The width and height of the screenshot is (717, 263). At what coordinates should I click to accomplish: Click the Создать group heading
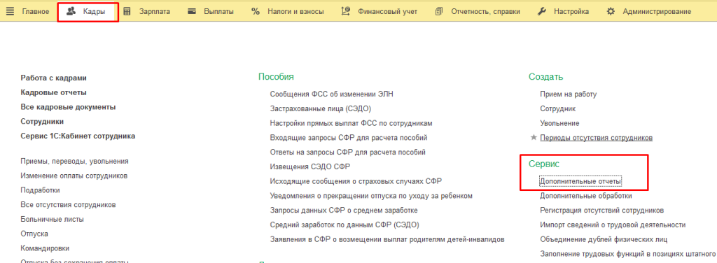coord(546,77)
